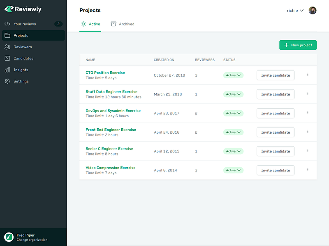Viewport: 329px width, 246px height.
Task: Click Change organization under Pied Piper
Action: click(x=32, y=240)
